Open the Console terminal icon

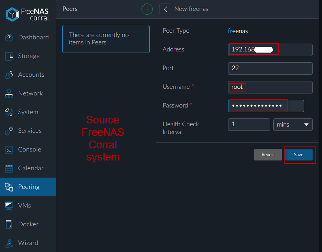(9, 150)
